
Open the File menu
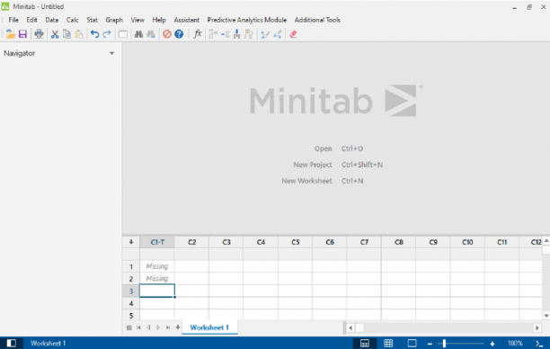pyautogui.click(x=13, y=20)
